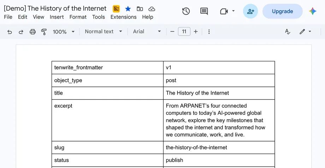Screen dimensions: 325x168
Task: Open the Arial font dropdown
Action: tap(147, 31)
